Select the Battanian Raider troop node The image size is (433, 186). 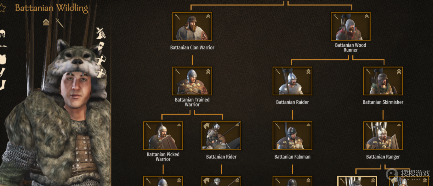tap(293, 81)
